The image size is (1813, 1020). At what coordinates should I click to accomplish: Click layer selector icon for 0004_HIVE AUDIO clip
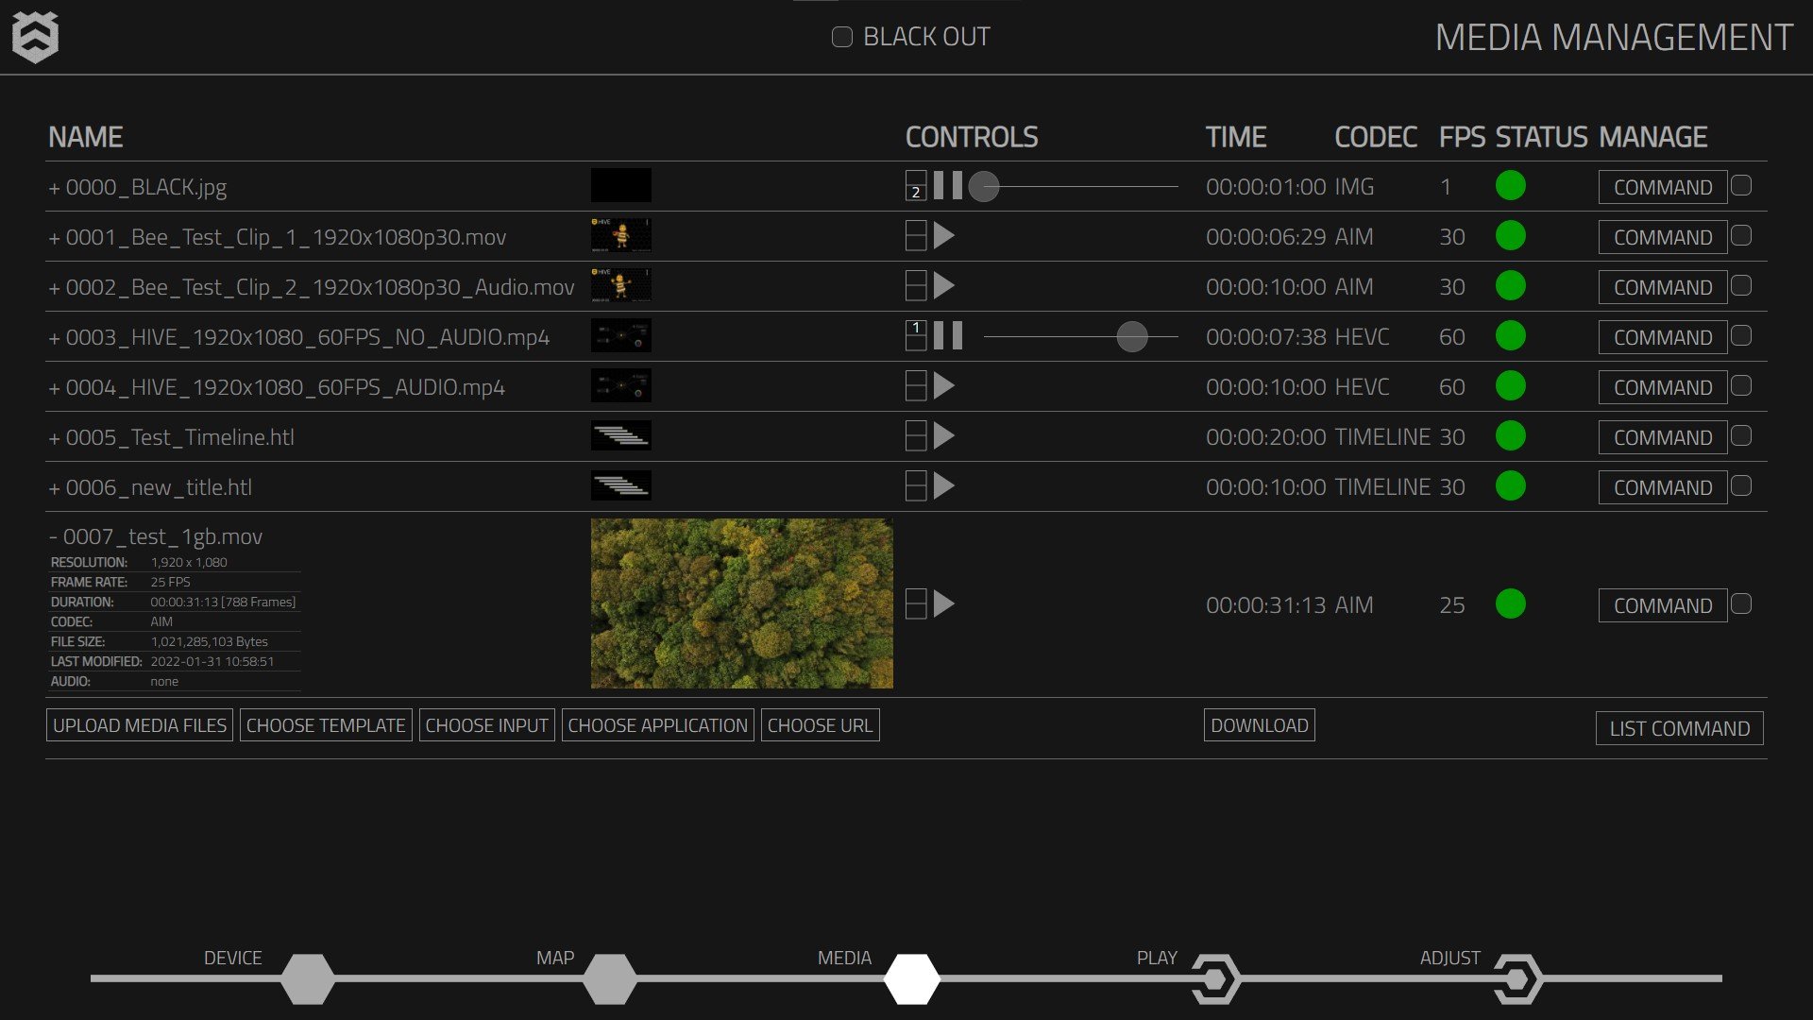click(x=915, y=386)
